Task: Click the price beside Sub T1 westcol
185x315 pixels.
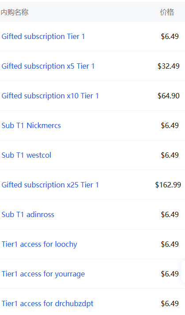Action: 170,155
